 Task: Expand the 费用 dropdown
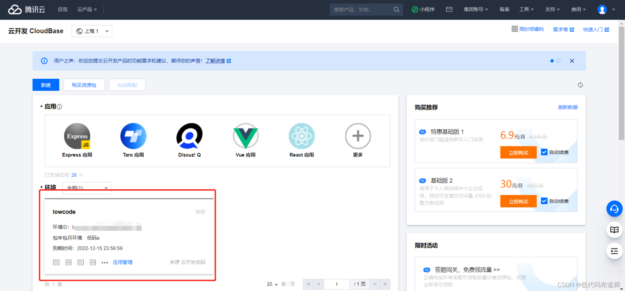pos(579,10)
